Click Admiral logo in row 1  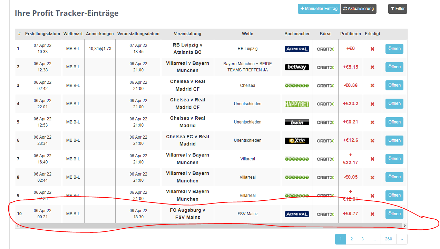(297, 49)
